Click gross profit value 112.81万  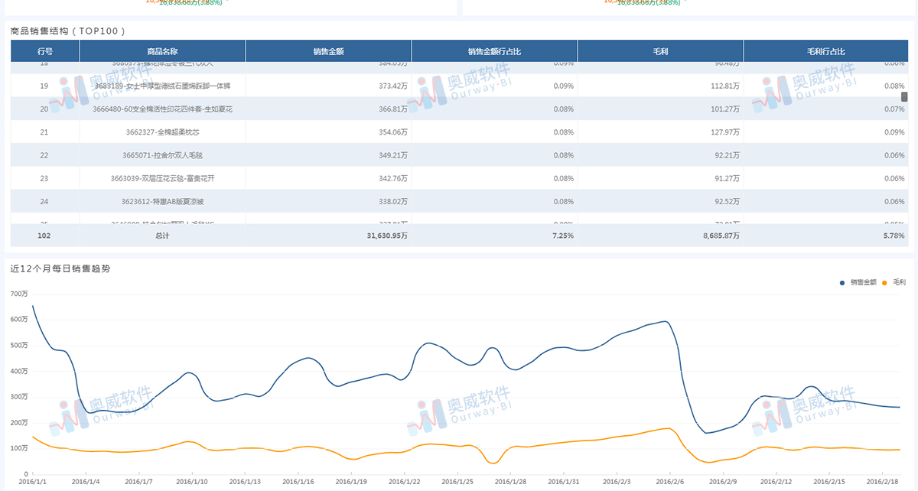(725, 86)
